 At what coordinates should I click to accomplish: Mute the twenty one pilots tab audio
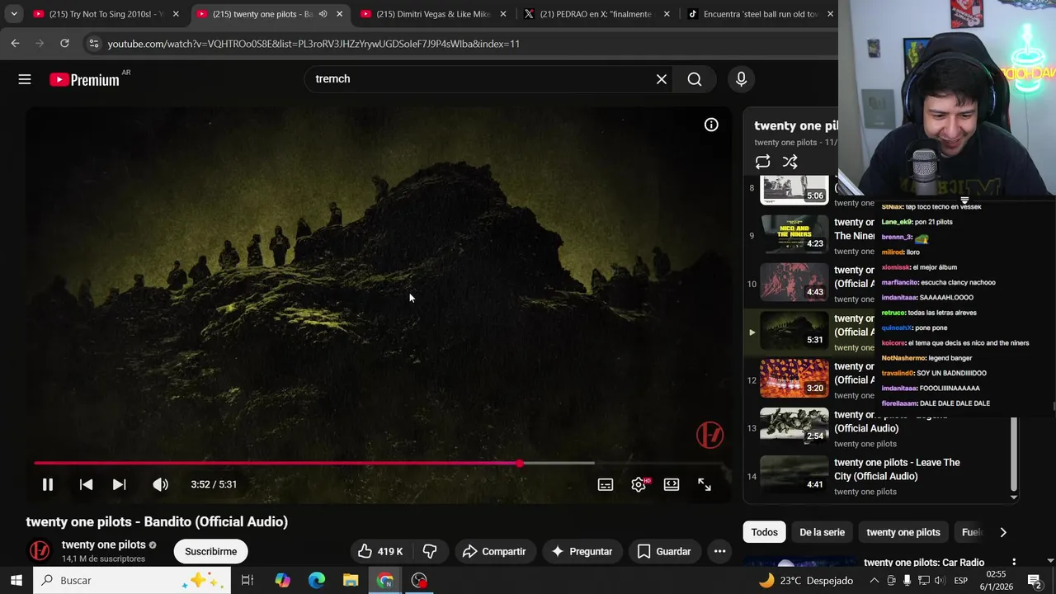click(323, 14)
